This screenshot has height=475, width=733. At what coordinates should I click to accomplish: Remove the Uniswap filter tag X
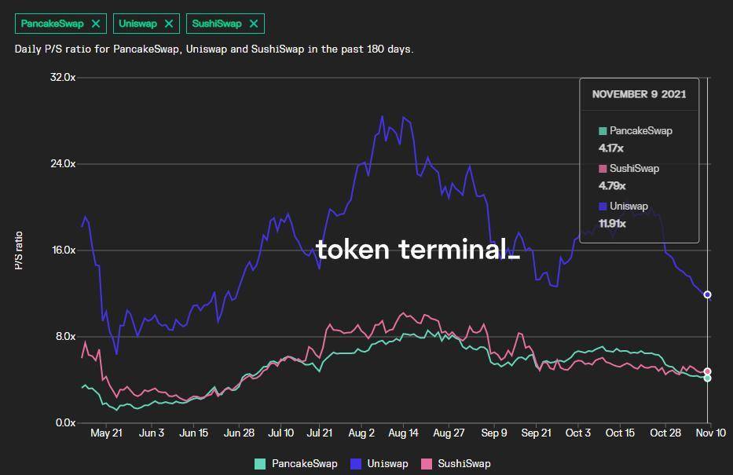click(x=169, y=24)
